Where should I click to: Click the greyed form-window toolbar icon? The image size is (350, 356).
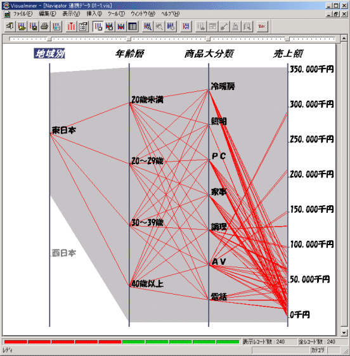coord(213,27)
